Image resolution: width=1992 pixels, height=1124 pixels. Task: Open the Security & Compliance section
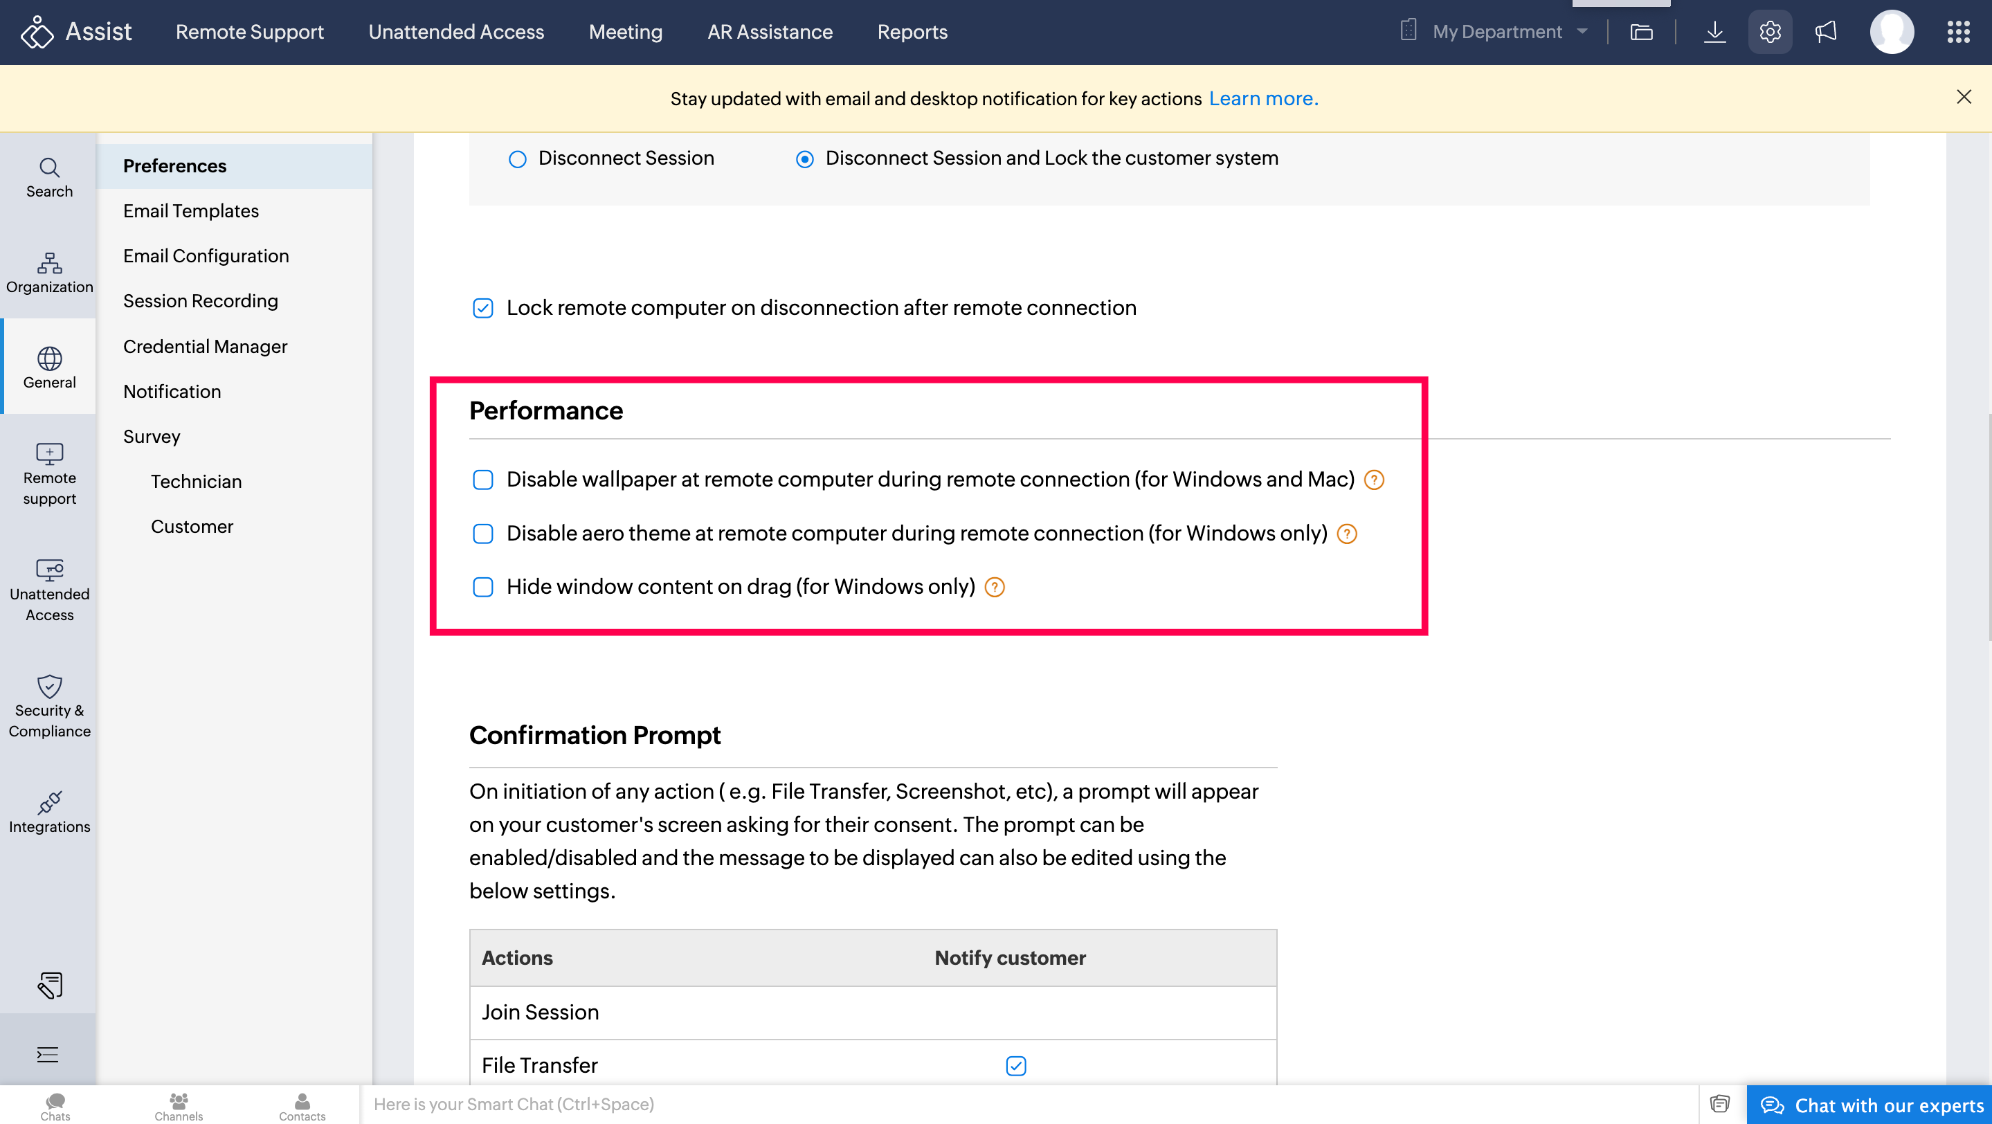point(50,706)
